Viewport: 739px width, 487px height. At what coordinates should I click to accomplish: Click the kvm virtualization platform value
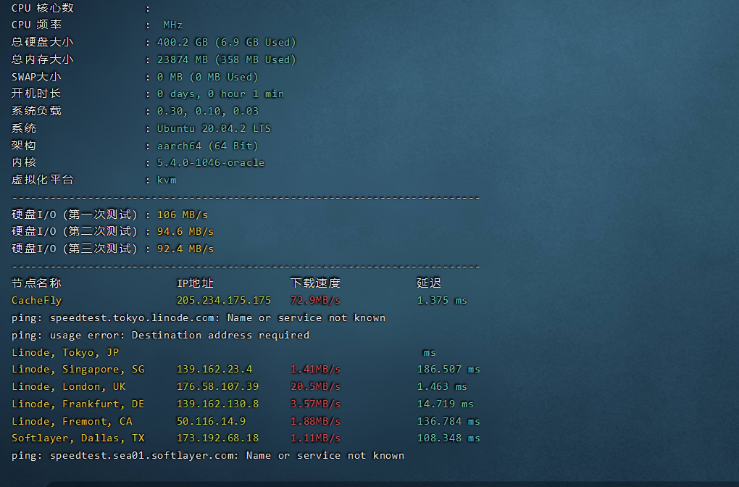click(x=167, y=180)
